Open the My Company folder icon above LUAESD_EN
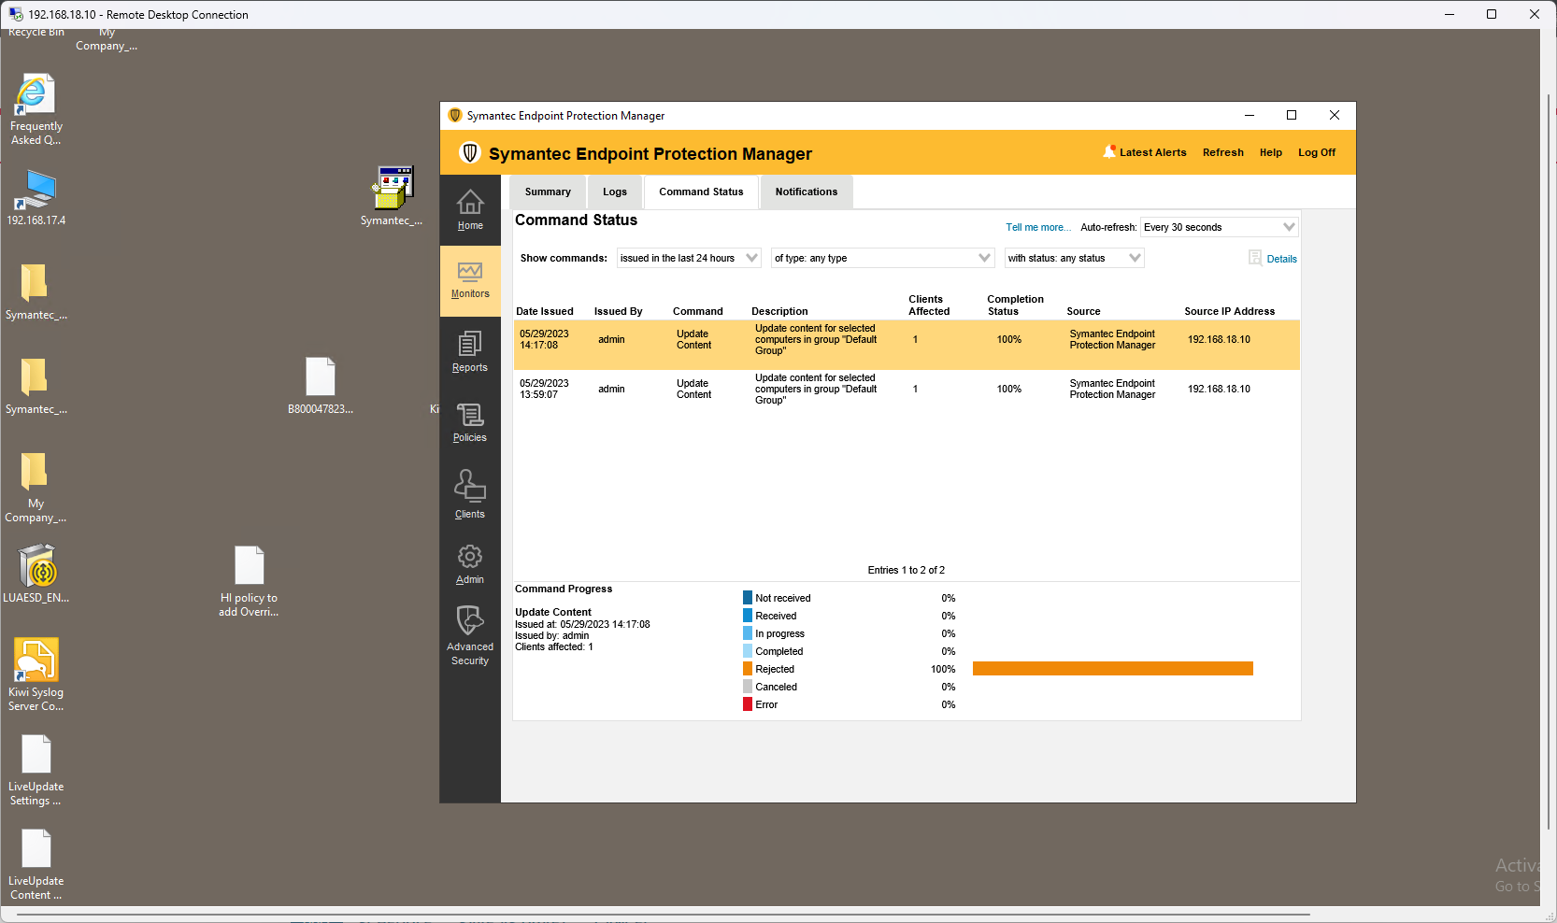Image resolution: width=1557 pixels, height=923 pixels. point(35,471)
